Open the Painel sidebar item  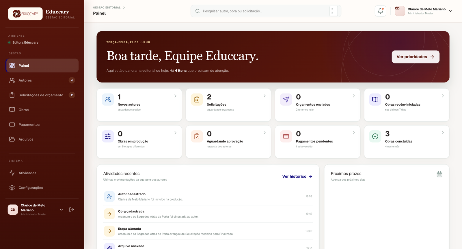[42, 65]
